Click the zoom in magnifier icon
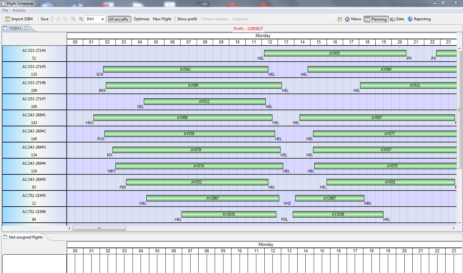Viewport: 463px width, 273px height. click(73, 19)
